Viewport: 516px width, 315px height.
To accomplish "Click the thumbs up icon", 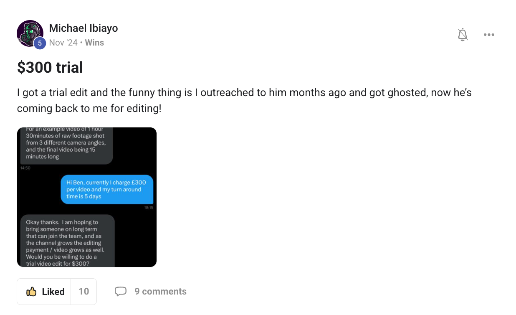I will 31,292.
